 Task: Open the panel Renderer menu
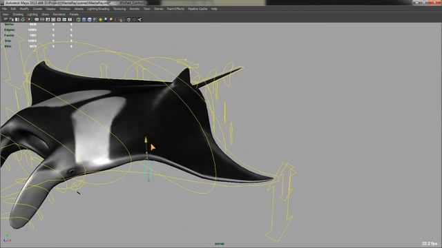[59, 14]
